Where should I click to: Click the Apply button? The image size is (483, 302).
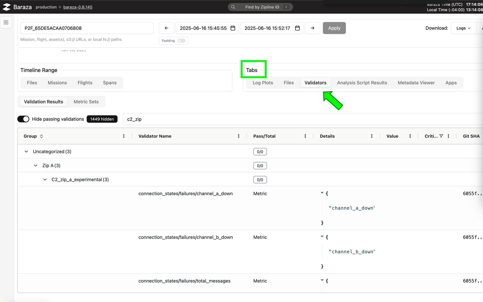tap(334, 28)
